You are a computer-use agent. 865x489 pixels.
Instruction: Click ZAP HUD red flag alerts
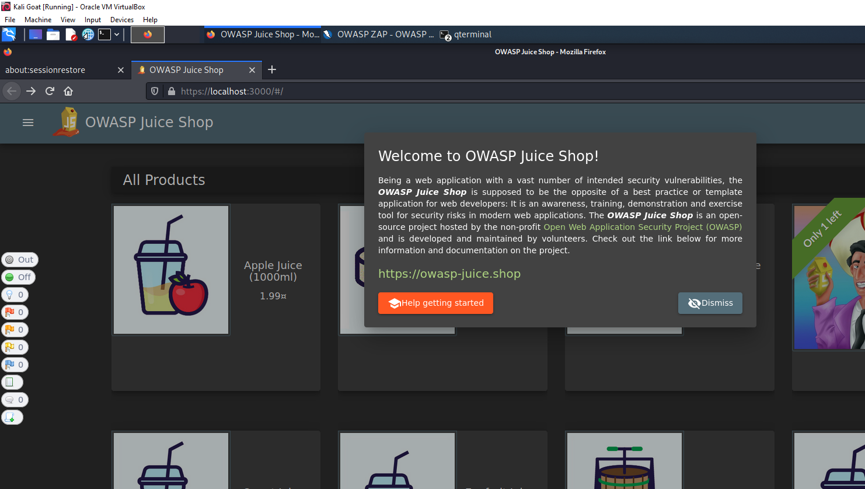pos(15,312)
